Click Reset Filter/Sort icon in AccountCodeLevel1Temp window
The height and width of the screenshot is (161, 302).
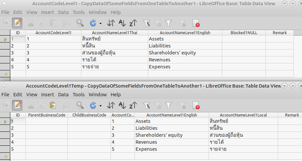pos(182,106)
